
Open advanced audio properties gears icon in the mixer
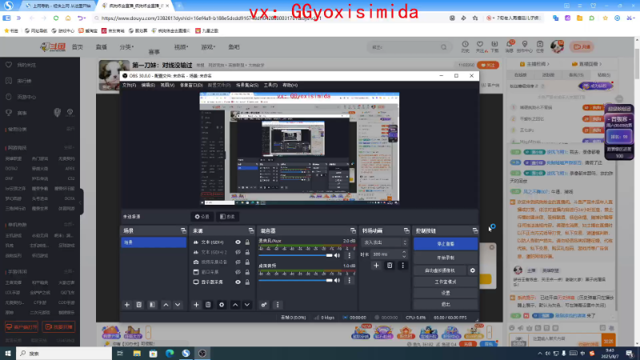[264, 305]
